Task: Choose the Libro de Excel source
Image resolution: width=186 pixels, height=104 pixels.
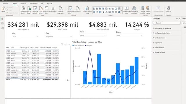Action: pyautogui.click(x=29, y=10)
